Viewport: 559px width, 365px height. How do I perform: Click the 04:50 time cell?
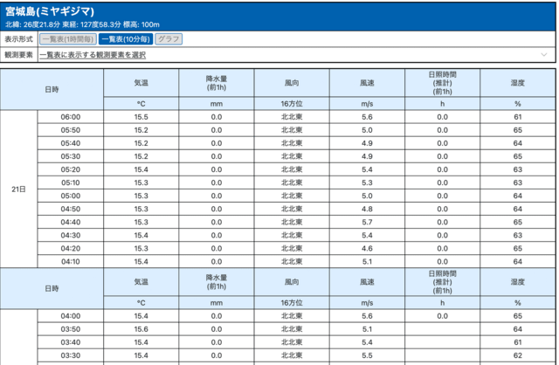tap(71, 210)
